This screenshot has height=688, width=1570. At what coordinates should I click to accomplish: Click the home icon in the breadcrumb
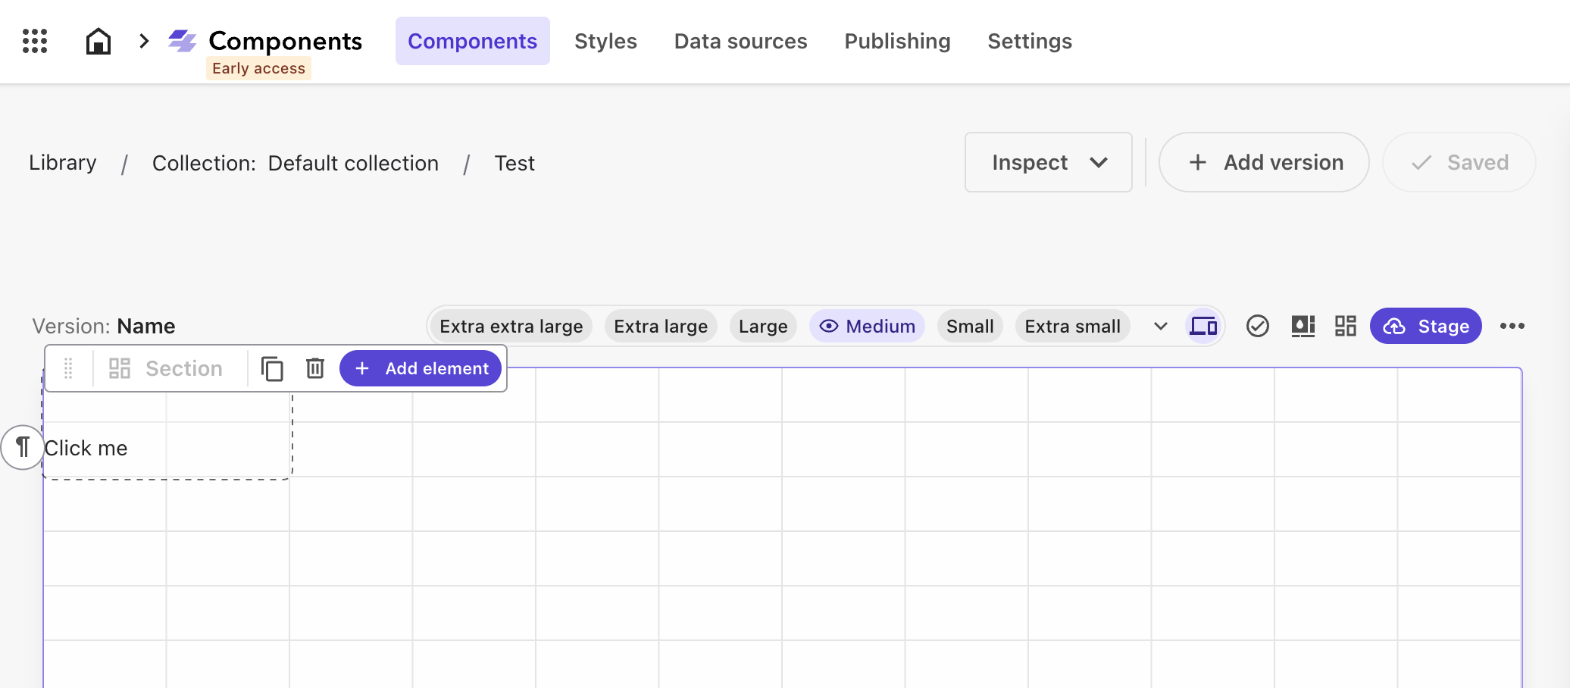pos(99,41)
